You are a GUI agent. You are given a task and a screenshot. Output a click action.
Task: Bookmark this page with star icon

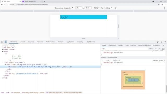(x=159, y=5)
